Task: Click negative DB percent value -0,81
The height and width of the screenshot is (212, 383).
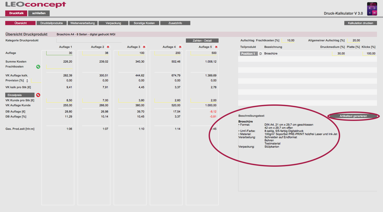Action: 213,116
